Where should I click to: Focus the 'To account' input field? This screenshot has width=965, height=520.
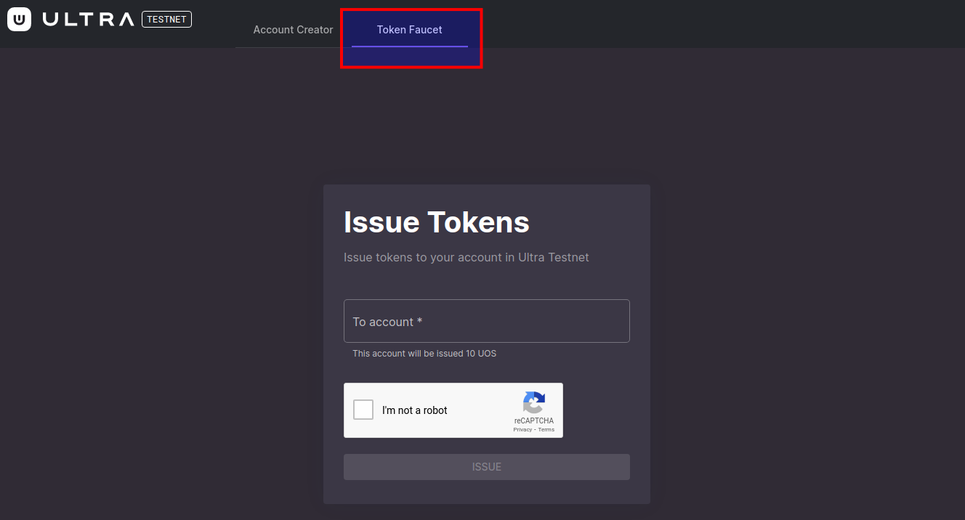(x=487, y=321)
